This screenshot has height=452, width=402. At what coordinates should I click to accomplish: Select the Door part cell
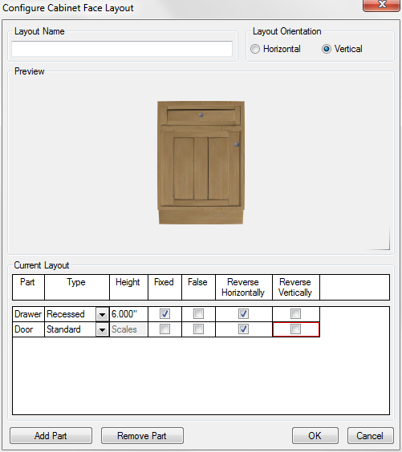(28, 329)
